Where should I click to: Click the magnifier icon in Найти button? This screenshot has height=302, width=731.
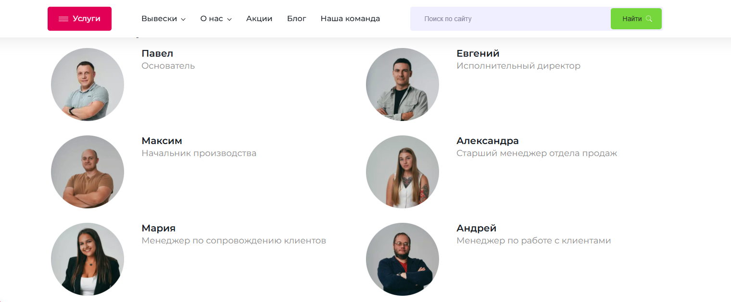649,19
